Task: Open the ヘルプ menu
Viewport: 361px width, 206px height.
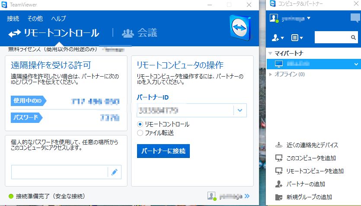Action: (x=59, y=19)
